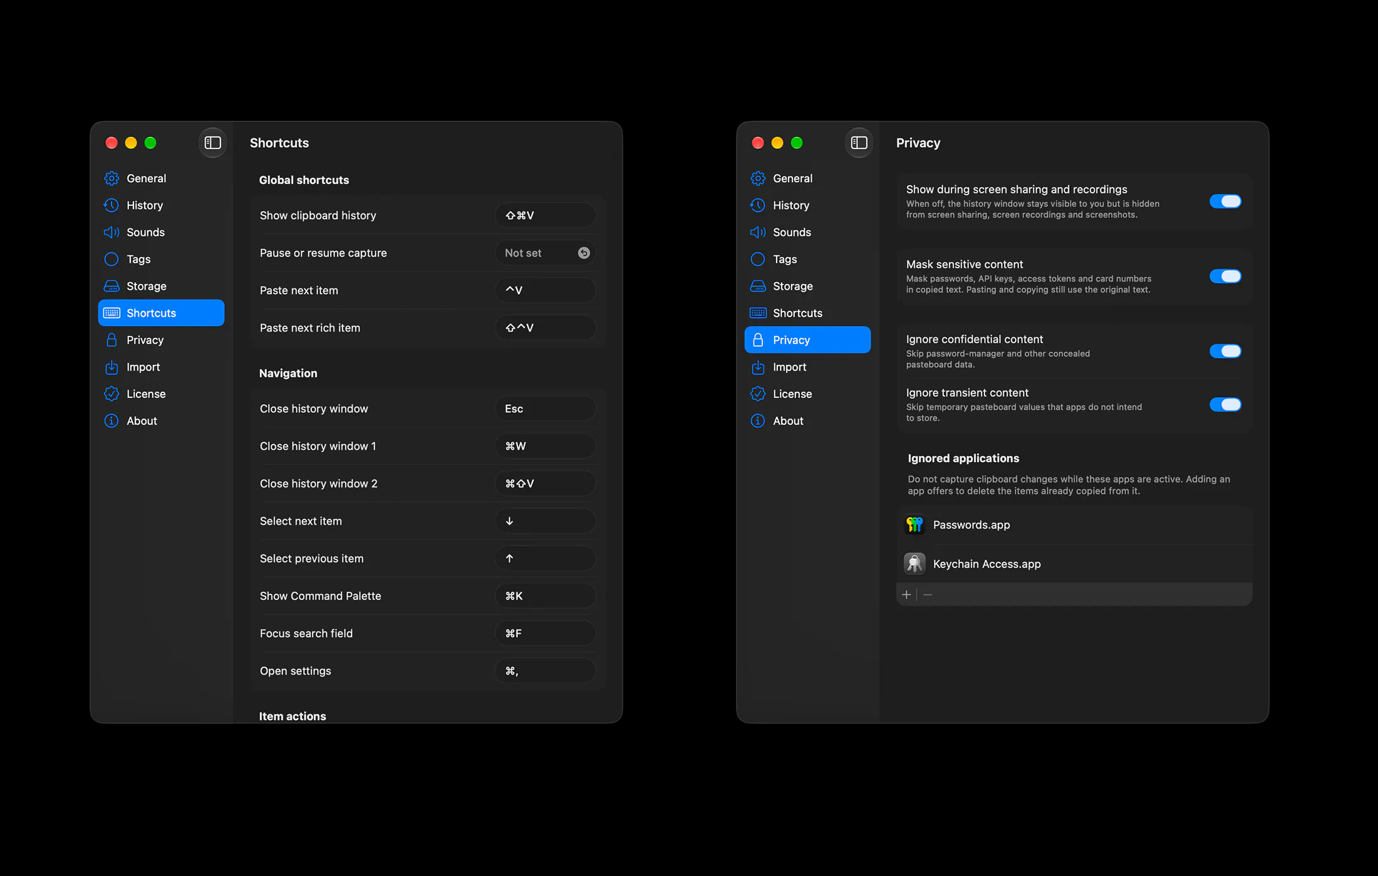Change the Focus search field shortcut
Screen dimensions: 1378x876
[x=545, y=633]
